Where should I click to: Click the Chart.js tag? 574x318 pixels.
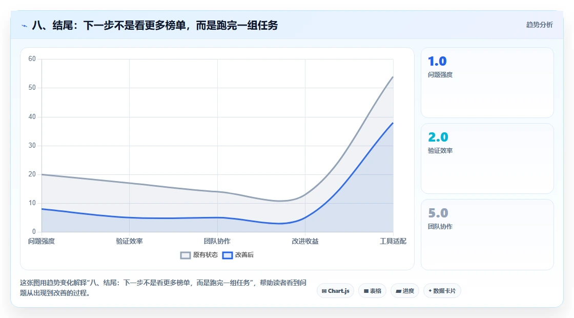(335, 291)
